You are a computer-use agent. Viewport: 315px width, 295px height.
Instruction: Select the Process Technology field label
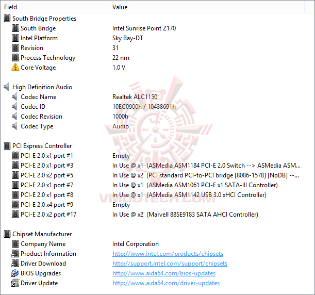pyautogui.click(x=48, y=58)
